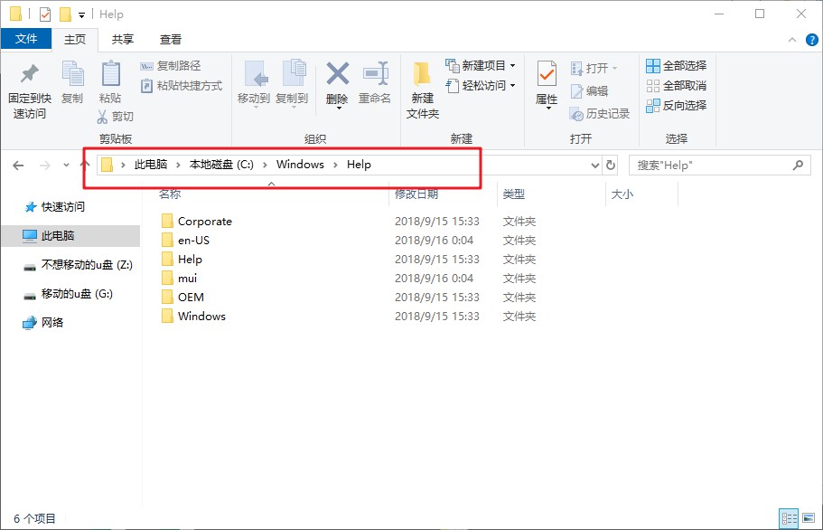Click the Rename (重命名) icon
This screenshot has width=823, height=530.
pos(375,75)
